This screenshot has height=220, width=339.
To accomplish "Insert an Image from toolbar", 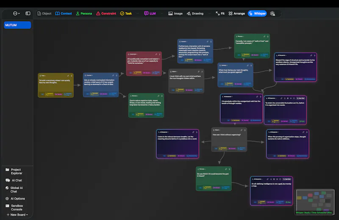I will (x=175, y=14).
